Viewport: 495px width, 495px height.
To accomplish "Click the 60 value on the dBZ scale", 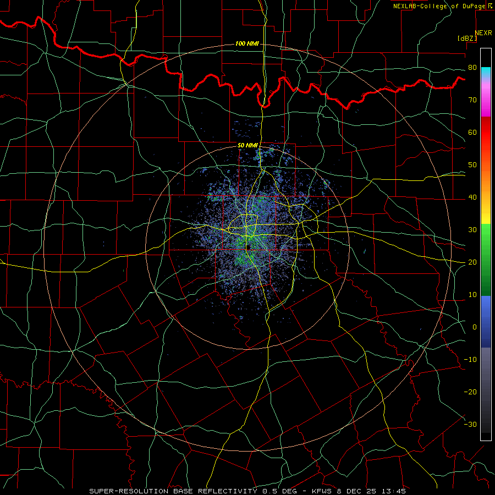I will [472, 133].
